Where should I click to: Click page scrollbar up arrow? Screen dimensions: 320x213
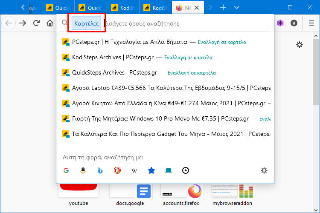pyautogui.click(x=316, y=36)
